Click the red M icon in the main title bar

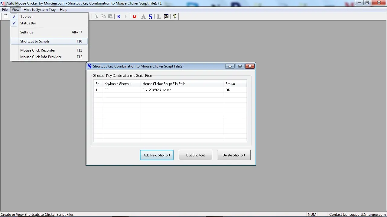pos(2,3)
